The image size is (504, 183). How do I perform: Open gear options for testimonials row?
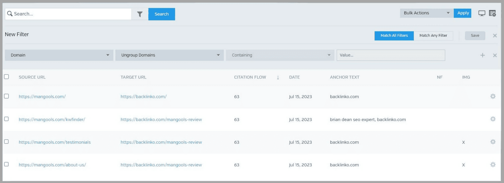(493, 142)
